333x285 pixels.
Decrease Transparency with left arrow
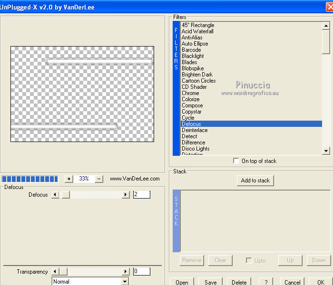(x=55, y=271)
